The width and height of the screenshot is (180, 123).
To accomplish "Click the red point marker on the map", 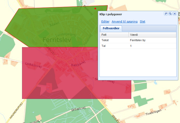I will 95,9.
